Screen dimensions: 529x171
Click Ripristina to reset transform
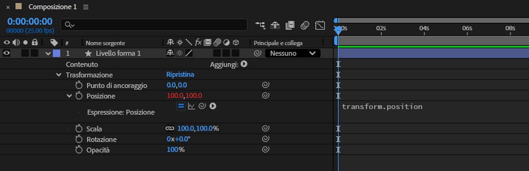tap(180, 74)
